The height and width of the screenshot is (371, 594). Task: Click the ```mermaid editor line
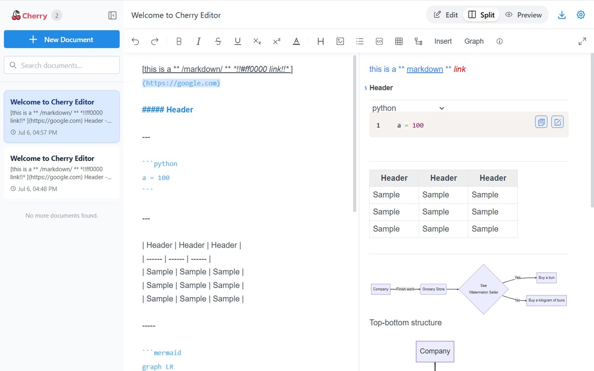(x=161, y=353)
